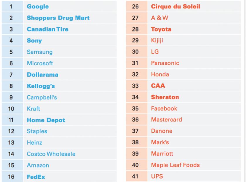246x182 pixels.
Task: Click the Amazon brand name
Action: (38, 165)
